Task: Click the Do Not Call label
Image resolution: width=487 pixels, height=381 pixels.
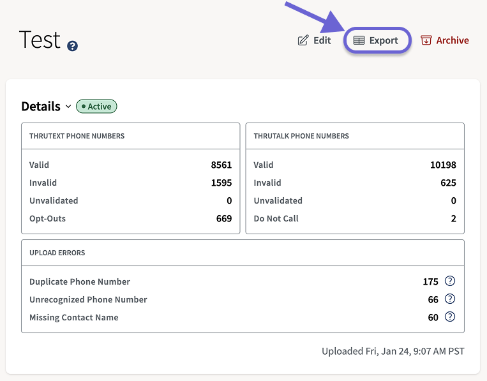Action: [x=276, y=219]
